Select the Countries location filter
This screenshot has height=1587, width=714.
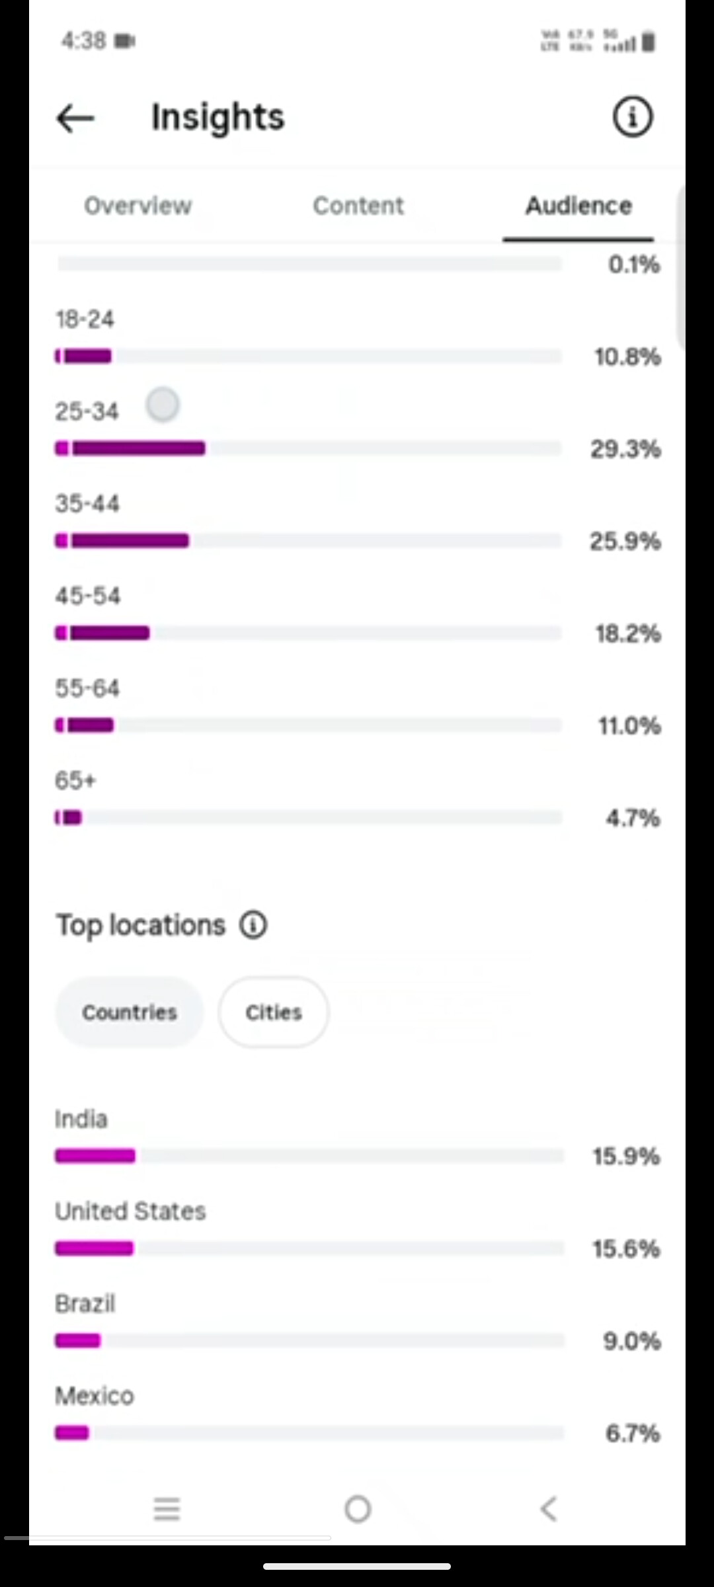(130, 1012)
